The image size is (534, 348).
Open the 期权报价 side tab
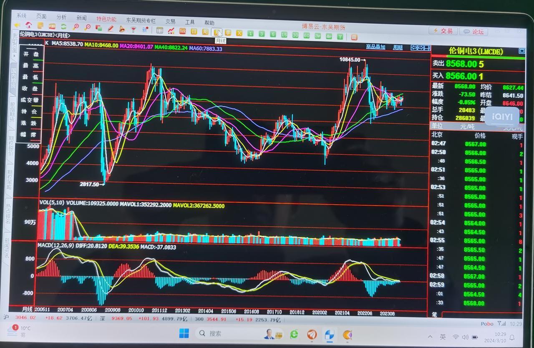click(11, 146)
